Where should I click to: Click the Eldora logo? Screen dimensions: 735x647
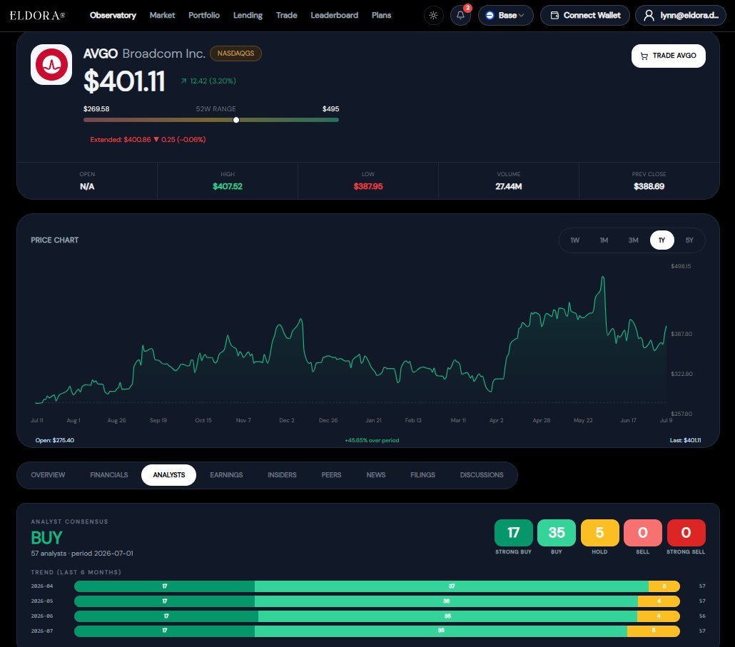click(37, 16)
